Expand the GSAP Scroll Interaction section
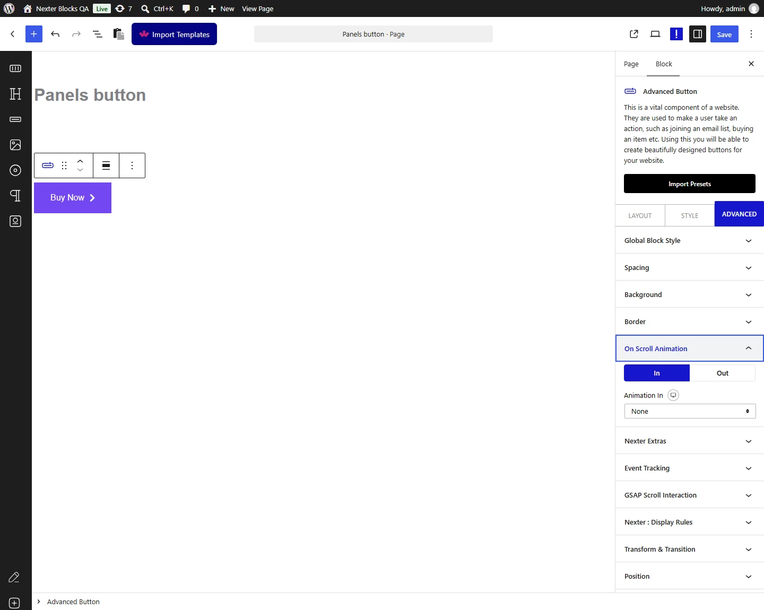The height and width of the screenshot is (610, 764). click(690, 495)
